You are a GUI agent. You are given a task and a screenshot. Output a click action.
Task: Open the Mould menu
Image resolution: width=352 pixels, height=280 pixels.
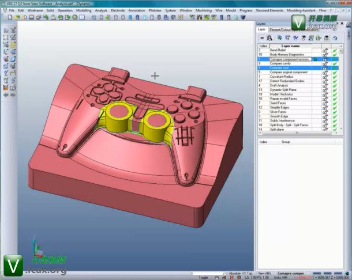tap(231, 10)
